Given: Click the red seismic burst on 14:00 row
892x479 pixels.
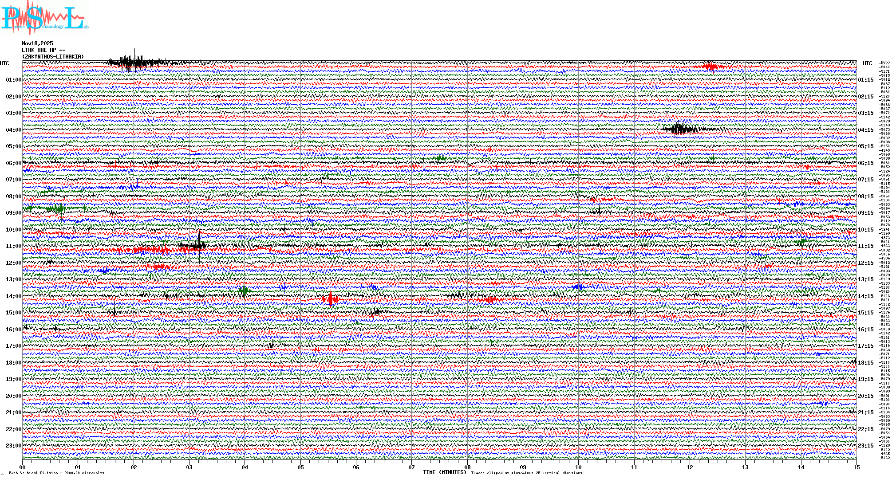Looking at the screenshot, I should click(x=331, y=299).
